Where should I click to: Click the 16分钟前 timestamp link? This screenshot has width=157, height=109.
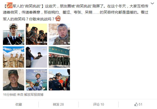click(x=10, y=94)
